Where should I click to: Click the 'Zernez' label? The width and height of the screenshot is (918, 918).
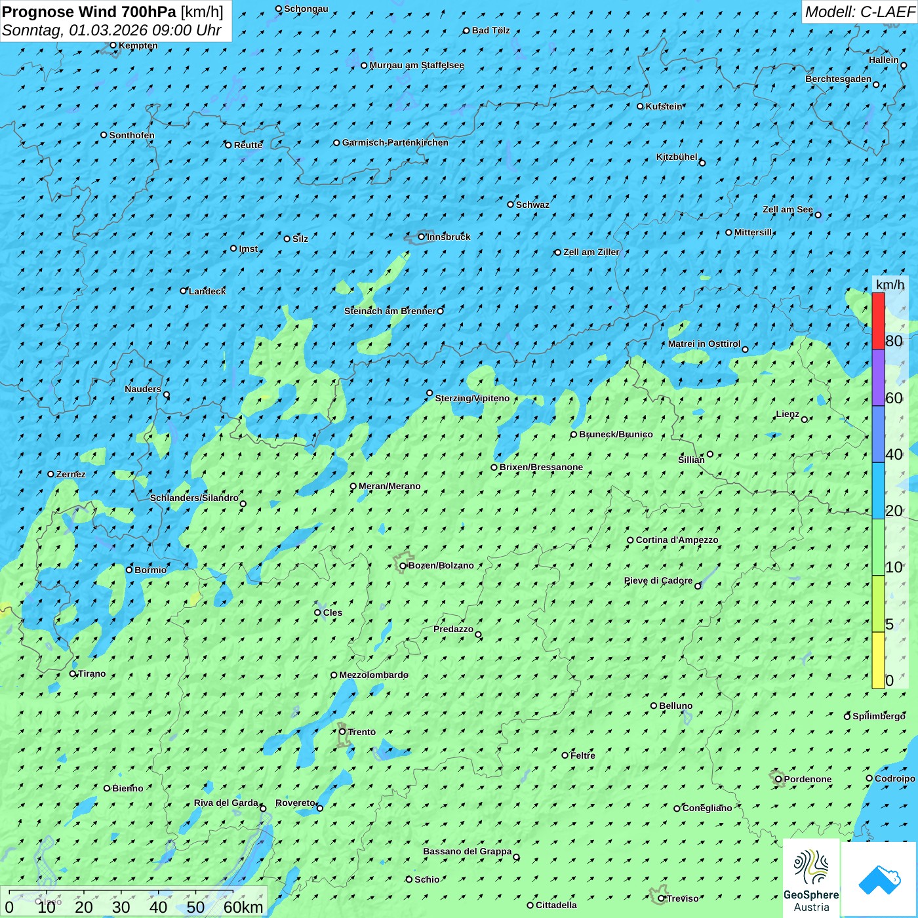[71, 474]
